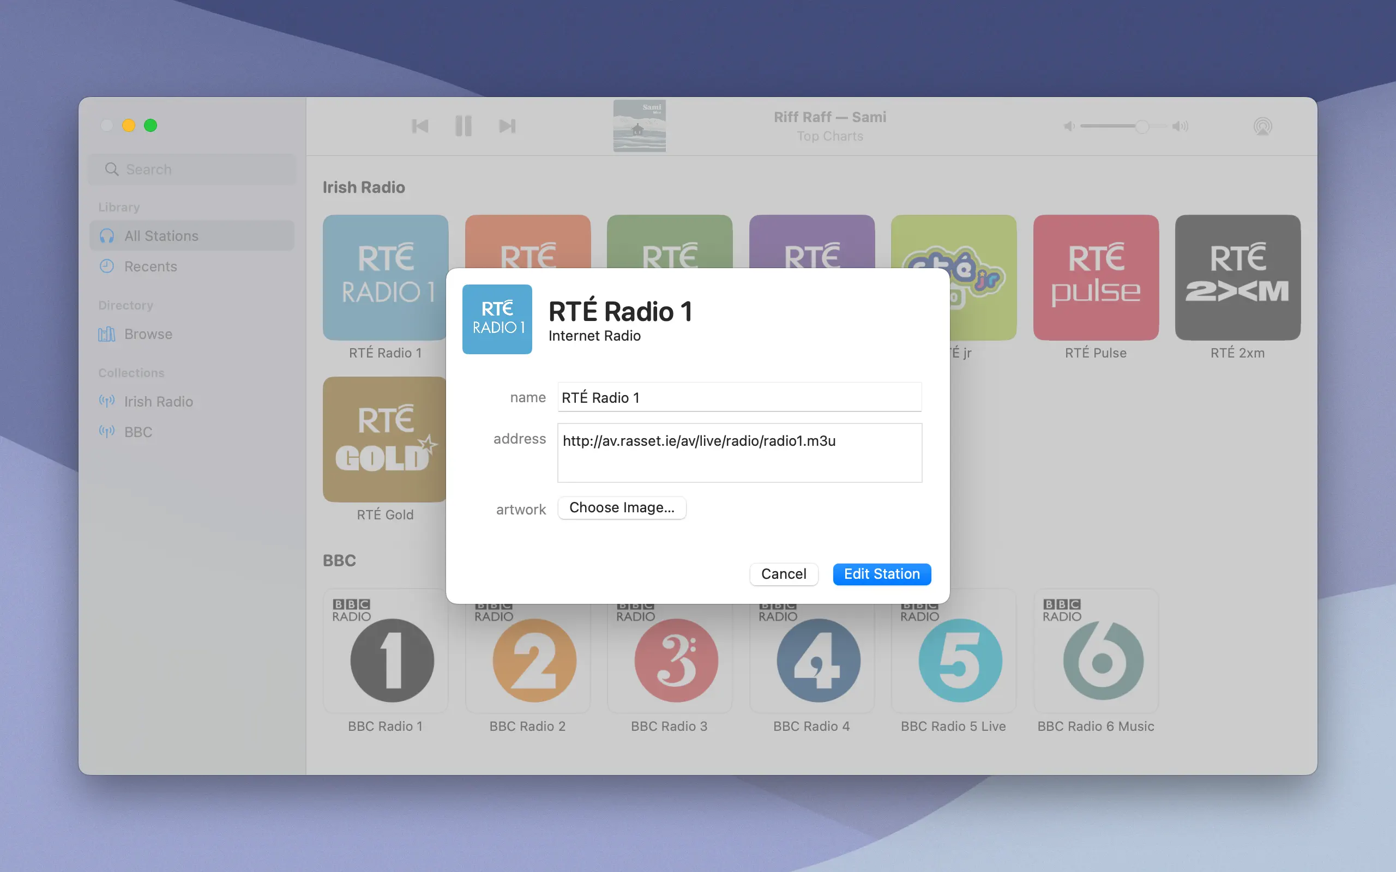The height and width of the screenshot is (872, 1396).
Task: Select the Irish Radio collection
Action: (x=159, y=402)
